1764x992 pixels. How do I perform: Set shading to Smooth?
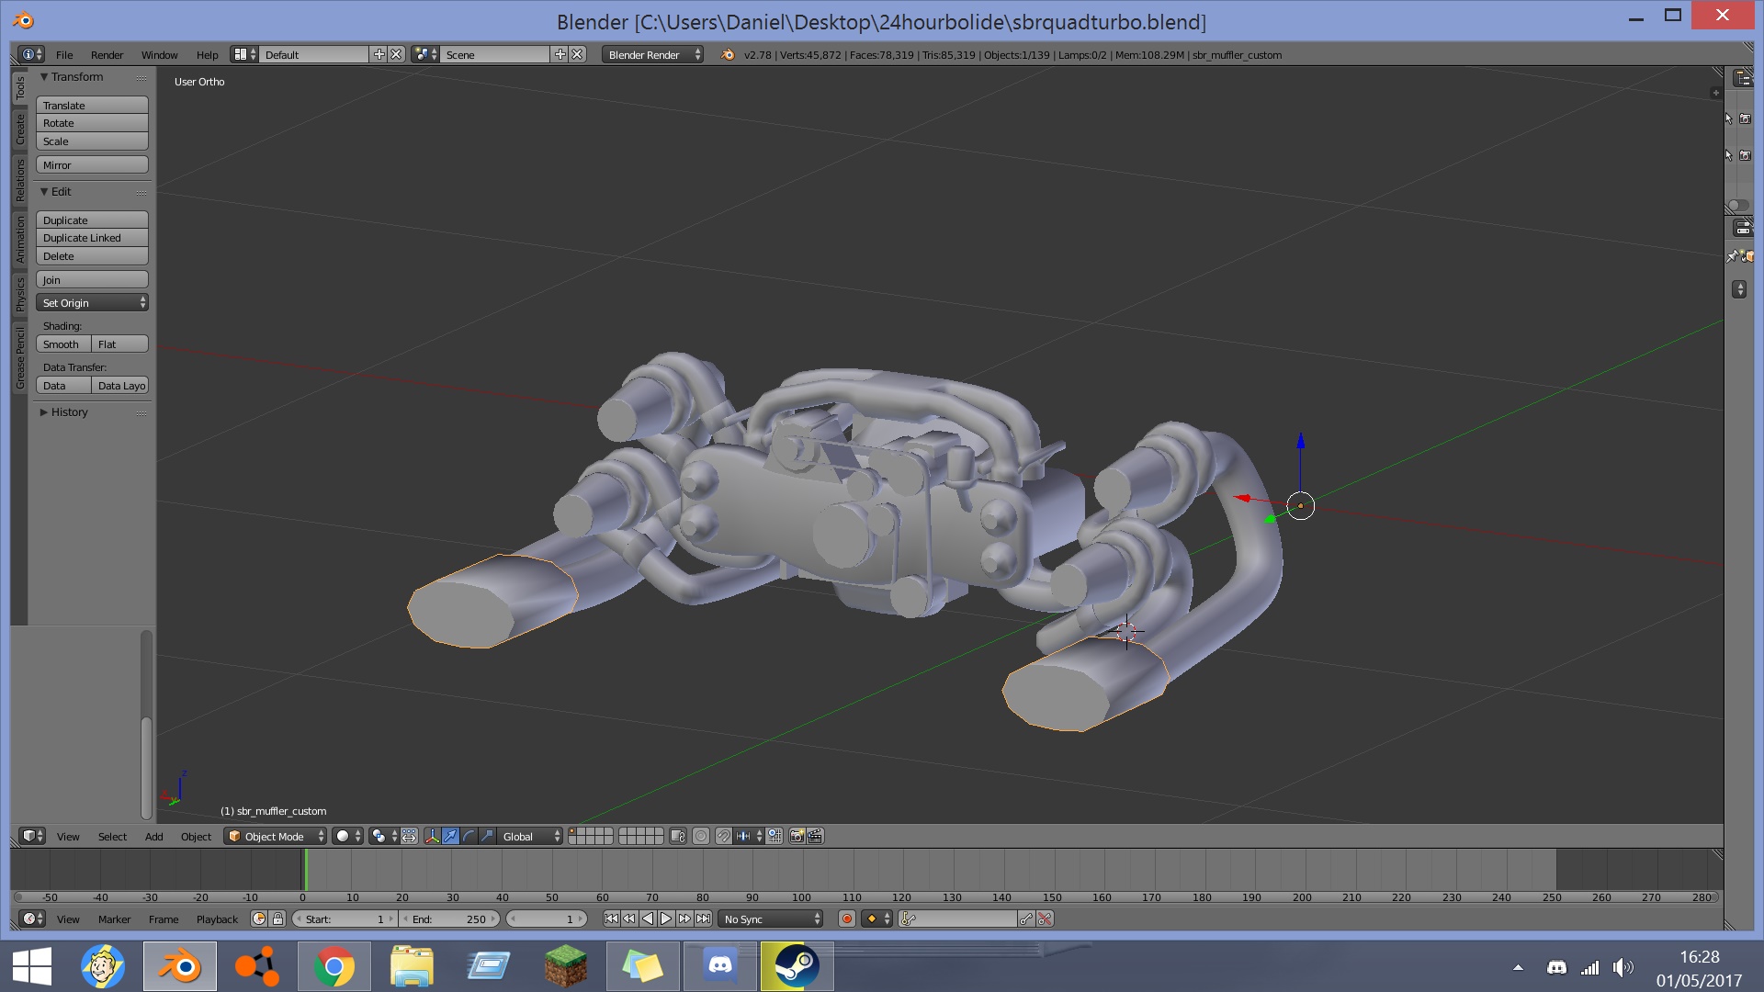click(63, 344)
